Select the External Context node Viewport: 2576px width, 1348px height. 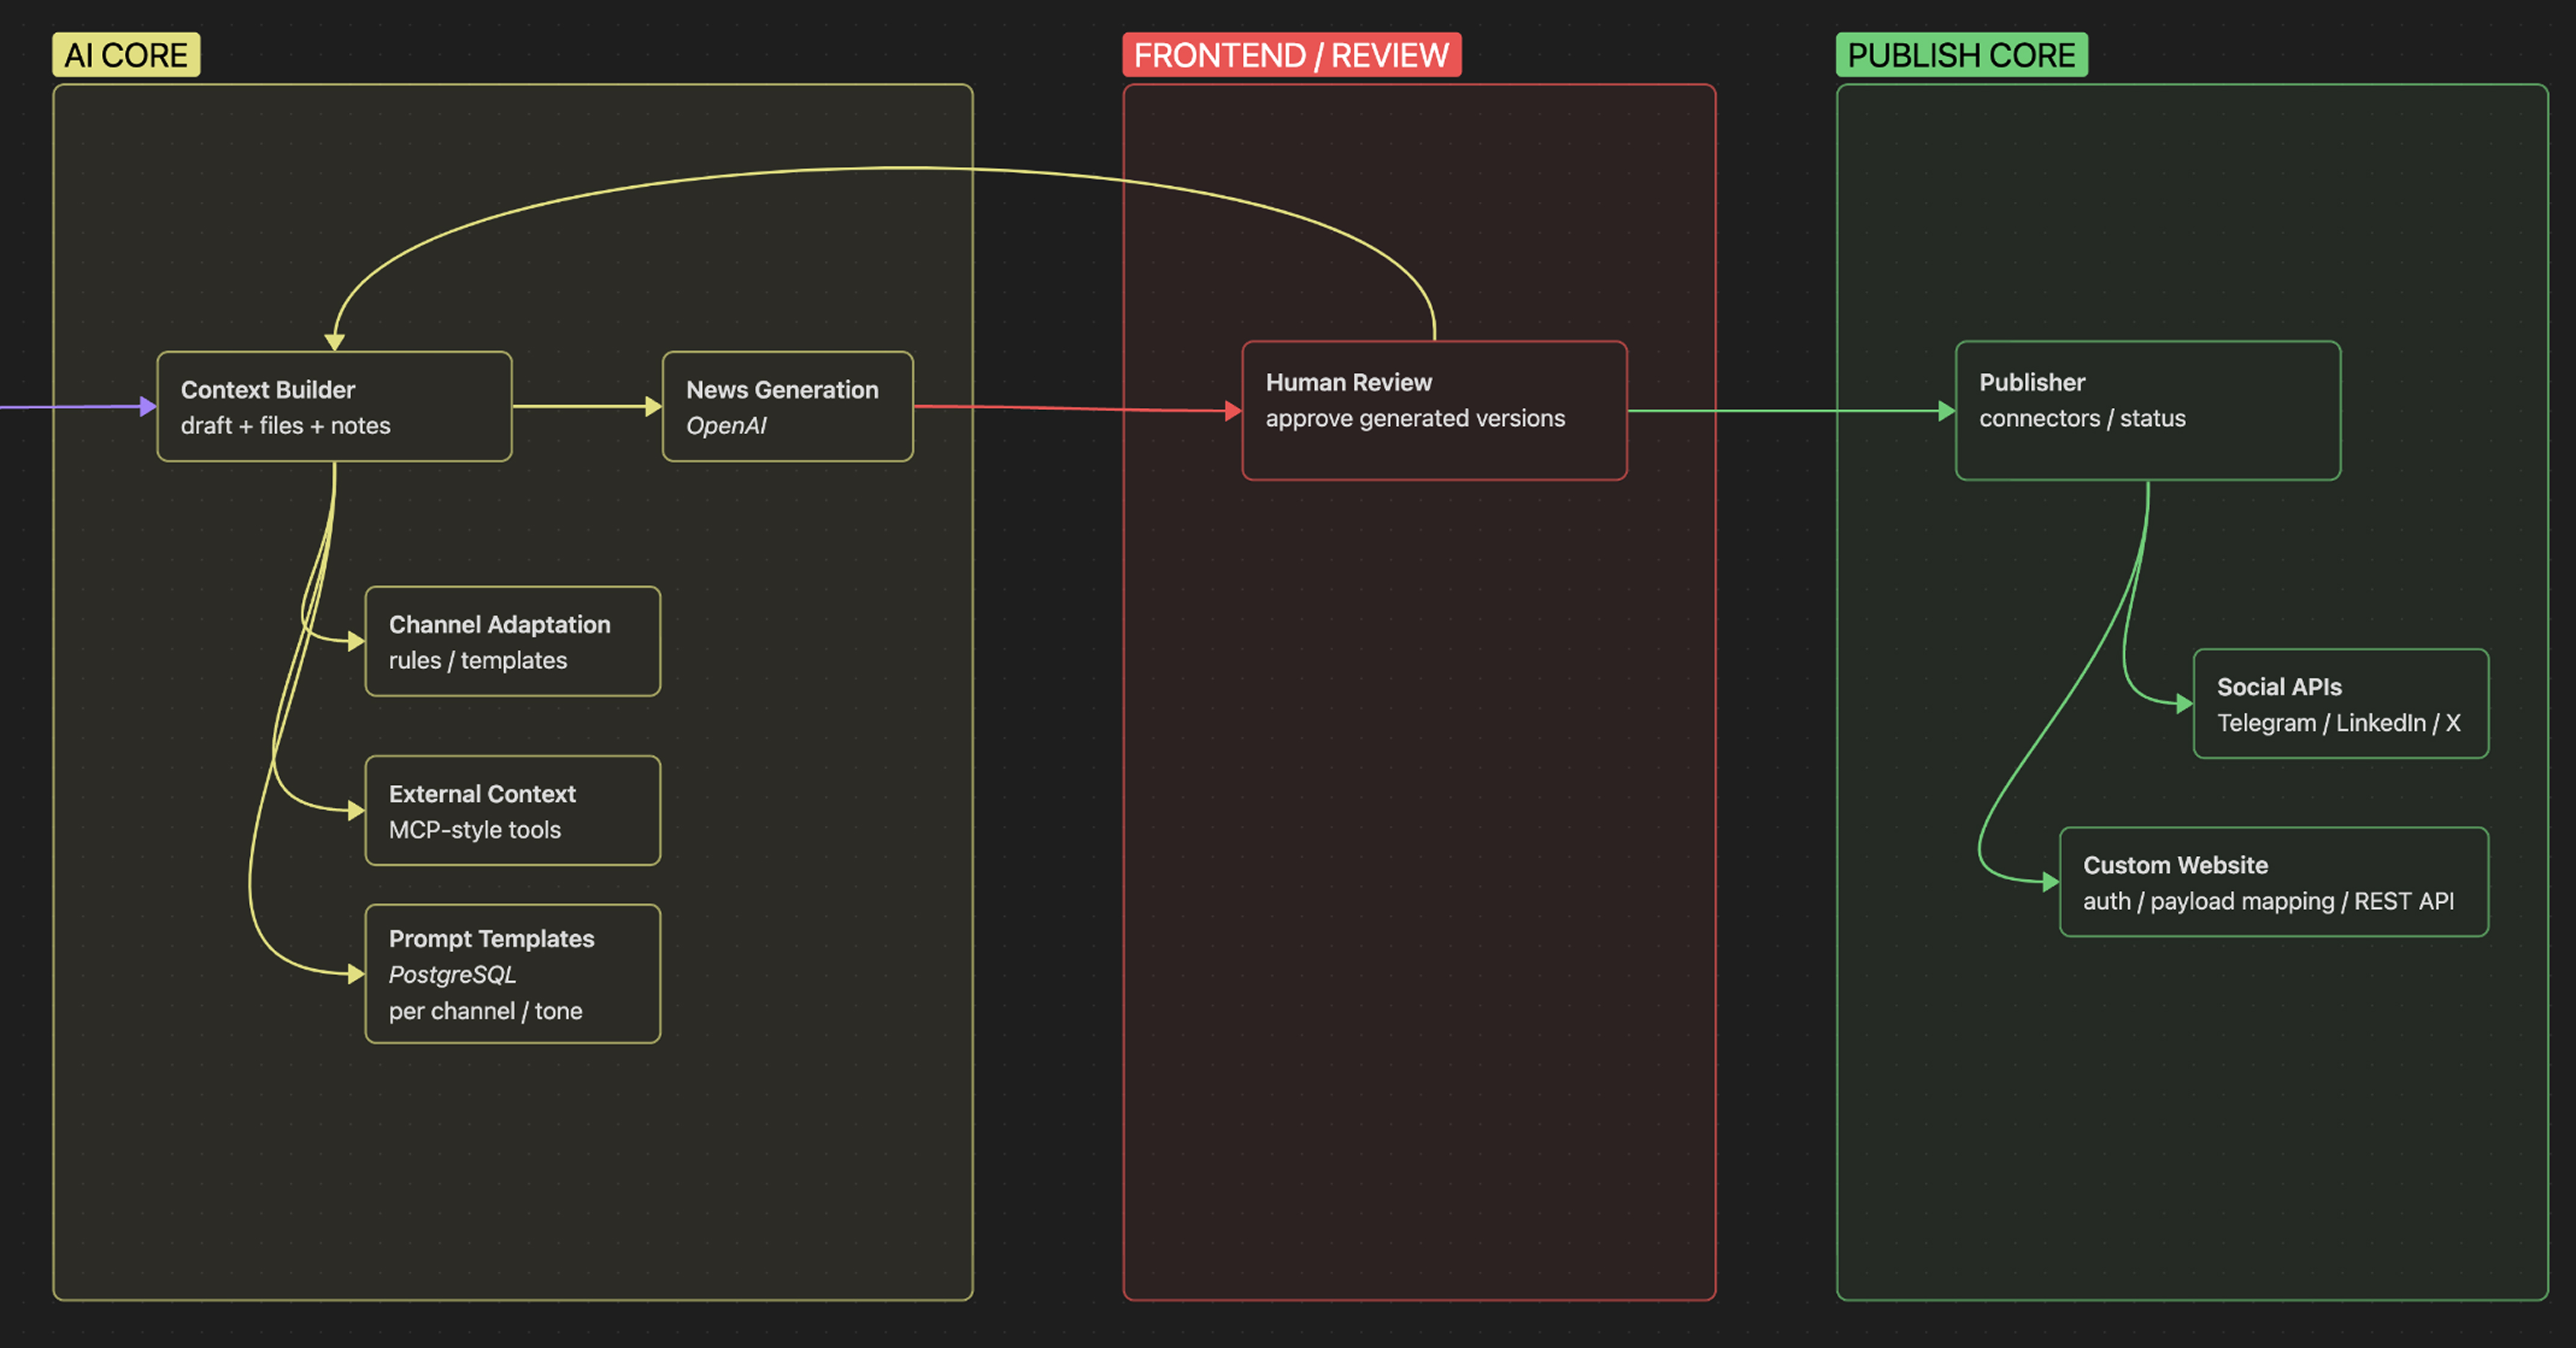[x=512, y=810]
